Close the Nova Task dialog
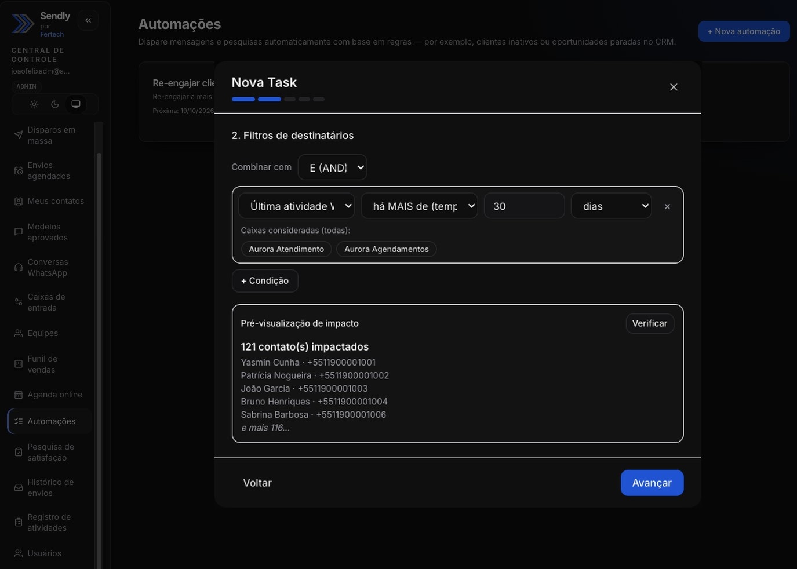 point(674,87)
